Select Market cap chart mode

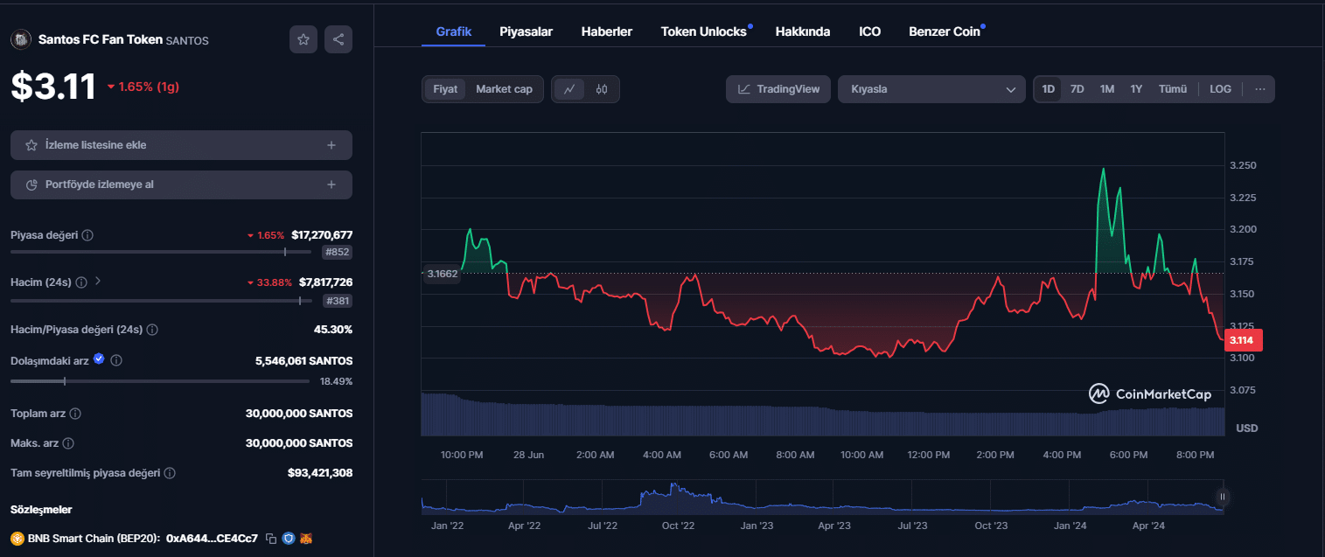tap(504, 89)
